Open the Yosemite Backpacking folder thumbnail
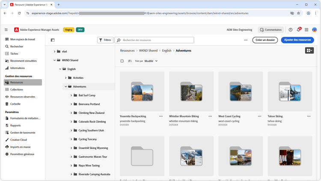Screen dimensions: 321x181 pyautogui.click(x=142, y=91)
